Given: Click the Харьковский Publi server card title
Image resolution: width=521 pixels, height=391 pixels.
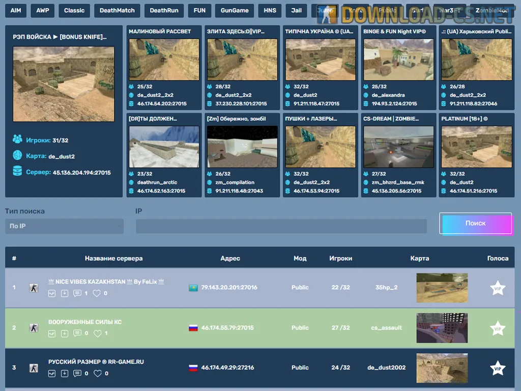Looking at the screenshot, I should point(476,31).
